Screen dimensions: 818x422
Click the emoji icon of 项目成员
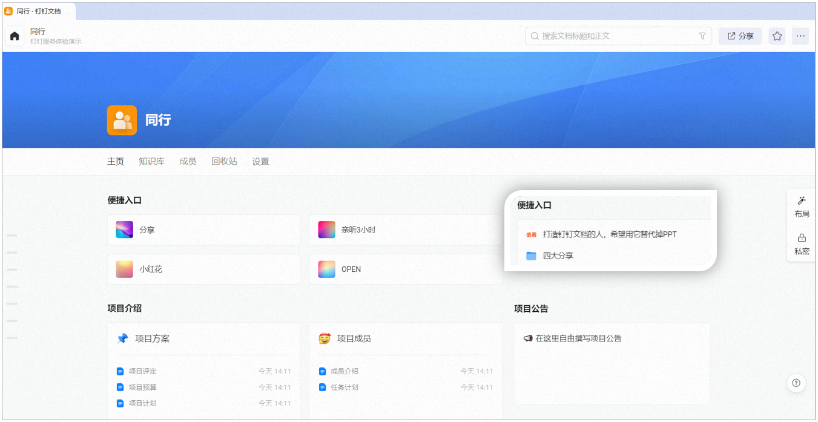point(325,338)
